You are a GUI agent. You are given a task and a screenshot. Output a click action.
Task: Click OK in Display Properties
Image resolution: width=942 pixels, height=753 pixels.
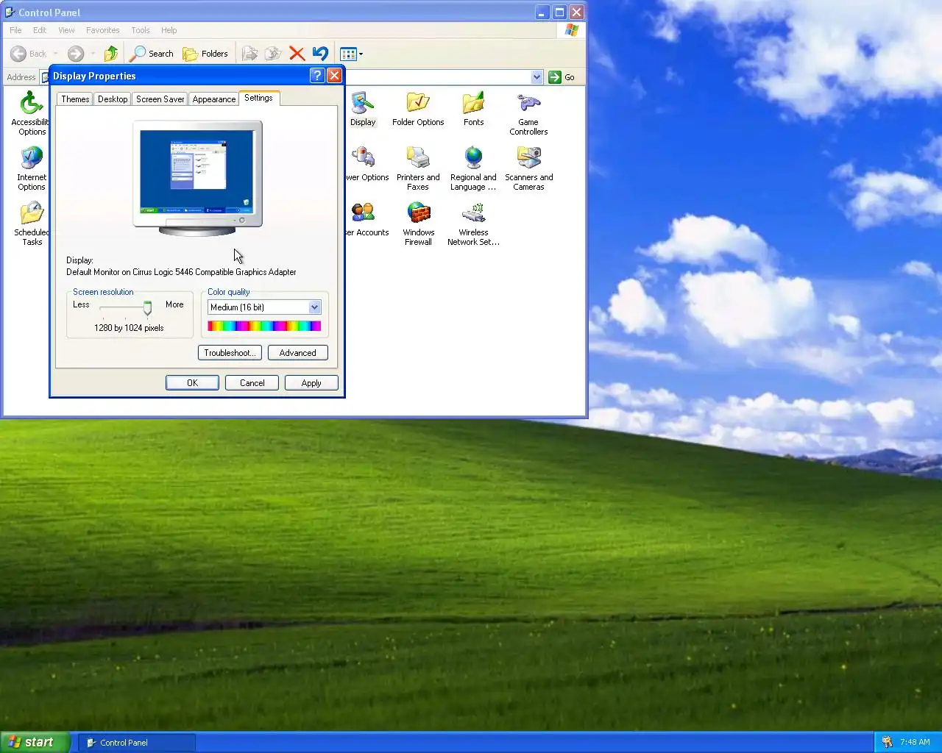[x=192, y=383]
